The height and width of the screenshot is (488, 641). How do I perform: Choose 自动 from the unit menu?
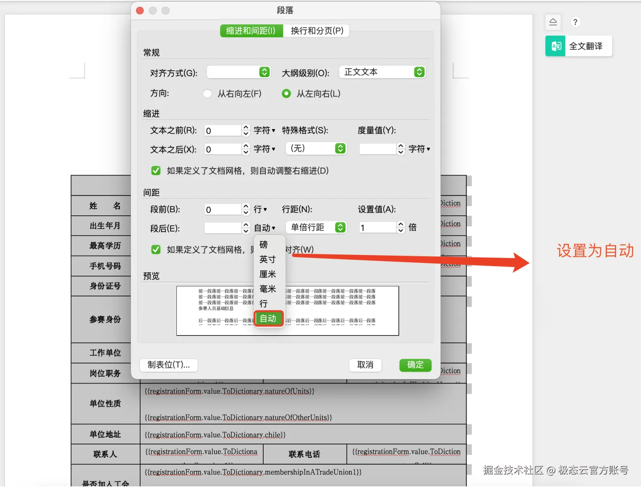pyautogui.click(x=269, y=319)
